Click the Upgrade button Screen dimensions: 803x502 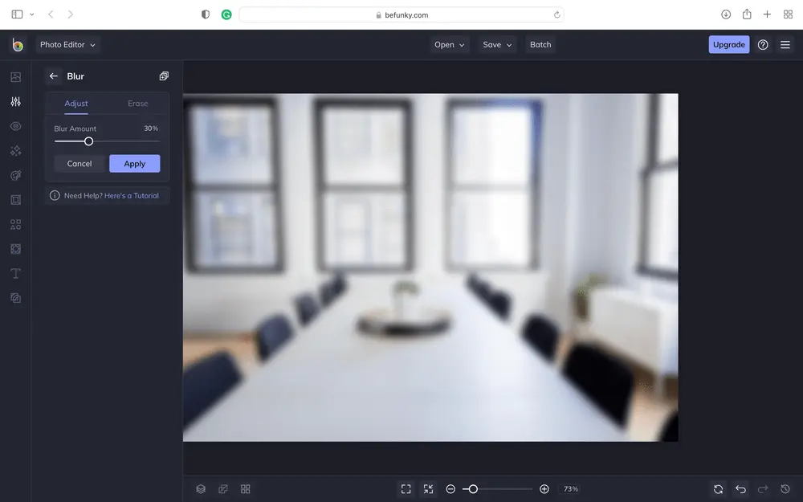[728, 44]
